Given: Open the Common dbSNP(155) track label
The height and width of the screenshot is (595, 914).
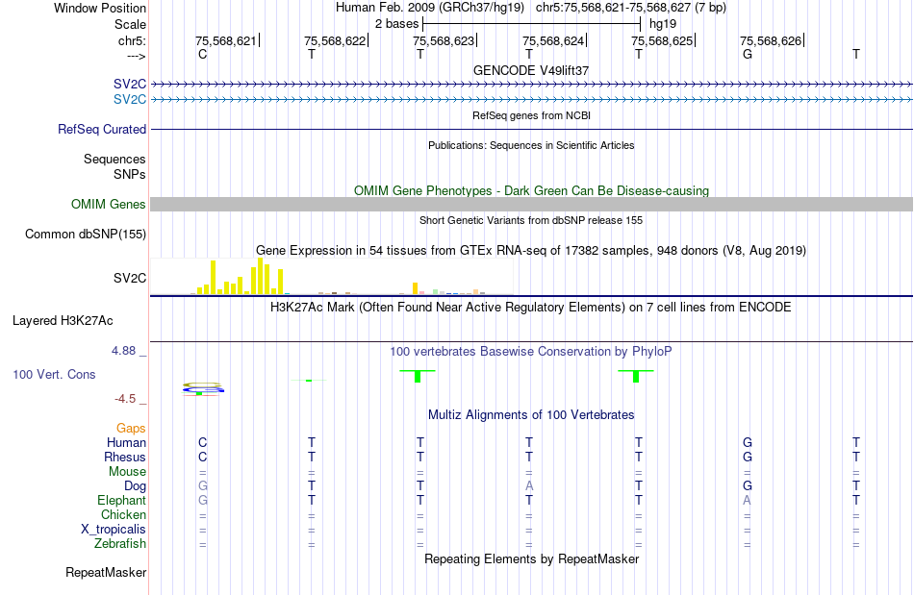Looking at the screenshot, I should (85, 234).
